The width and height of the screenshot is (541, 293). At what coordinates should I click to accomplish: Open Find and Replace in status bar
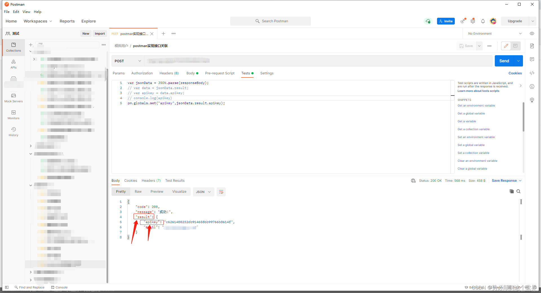[30, 287]
